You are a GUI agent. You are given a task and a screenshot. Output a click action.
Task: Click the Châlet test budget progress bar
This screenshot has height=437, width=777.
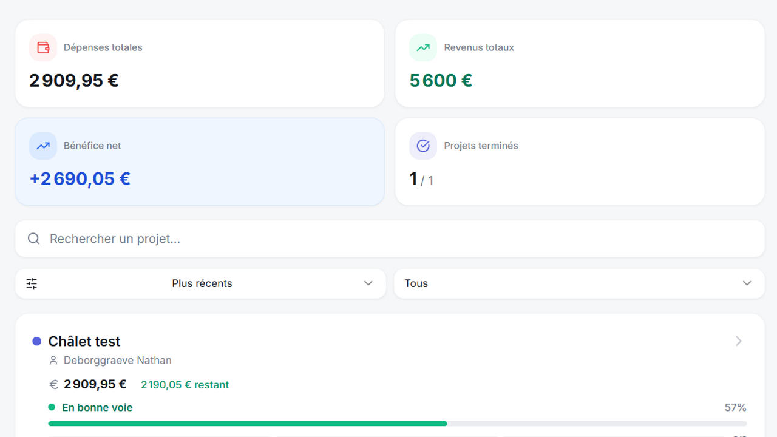coord(397,424)
